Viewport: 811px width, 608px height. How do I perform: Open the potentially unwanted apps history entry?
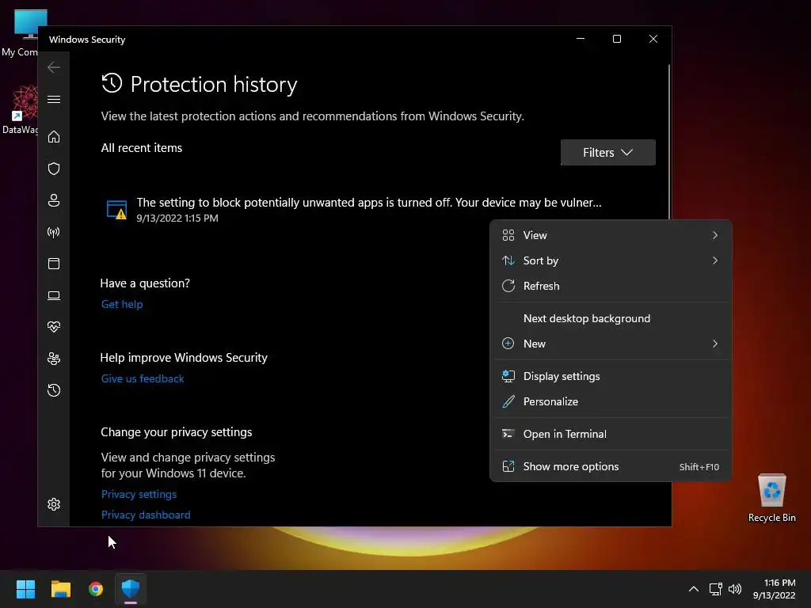pos(354,209)
